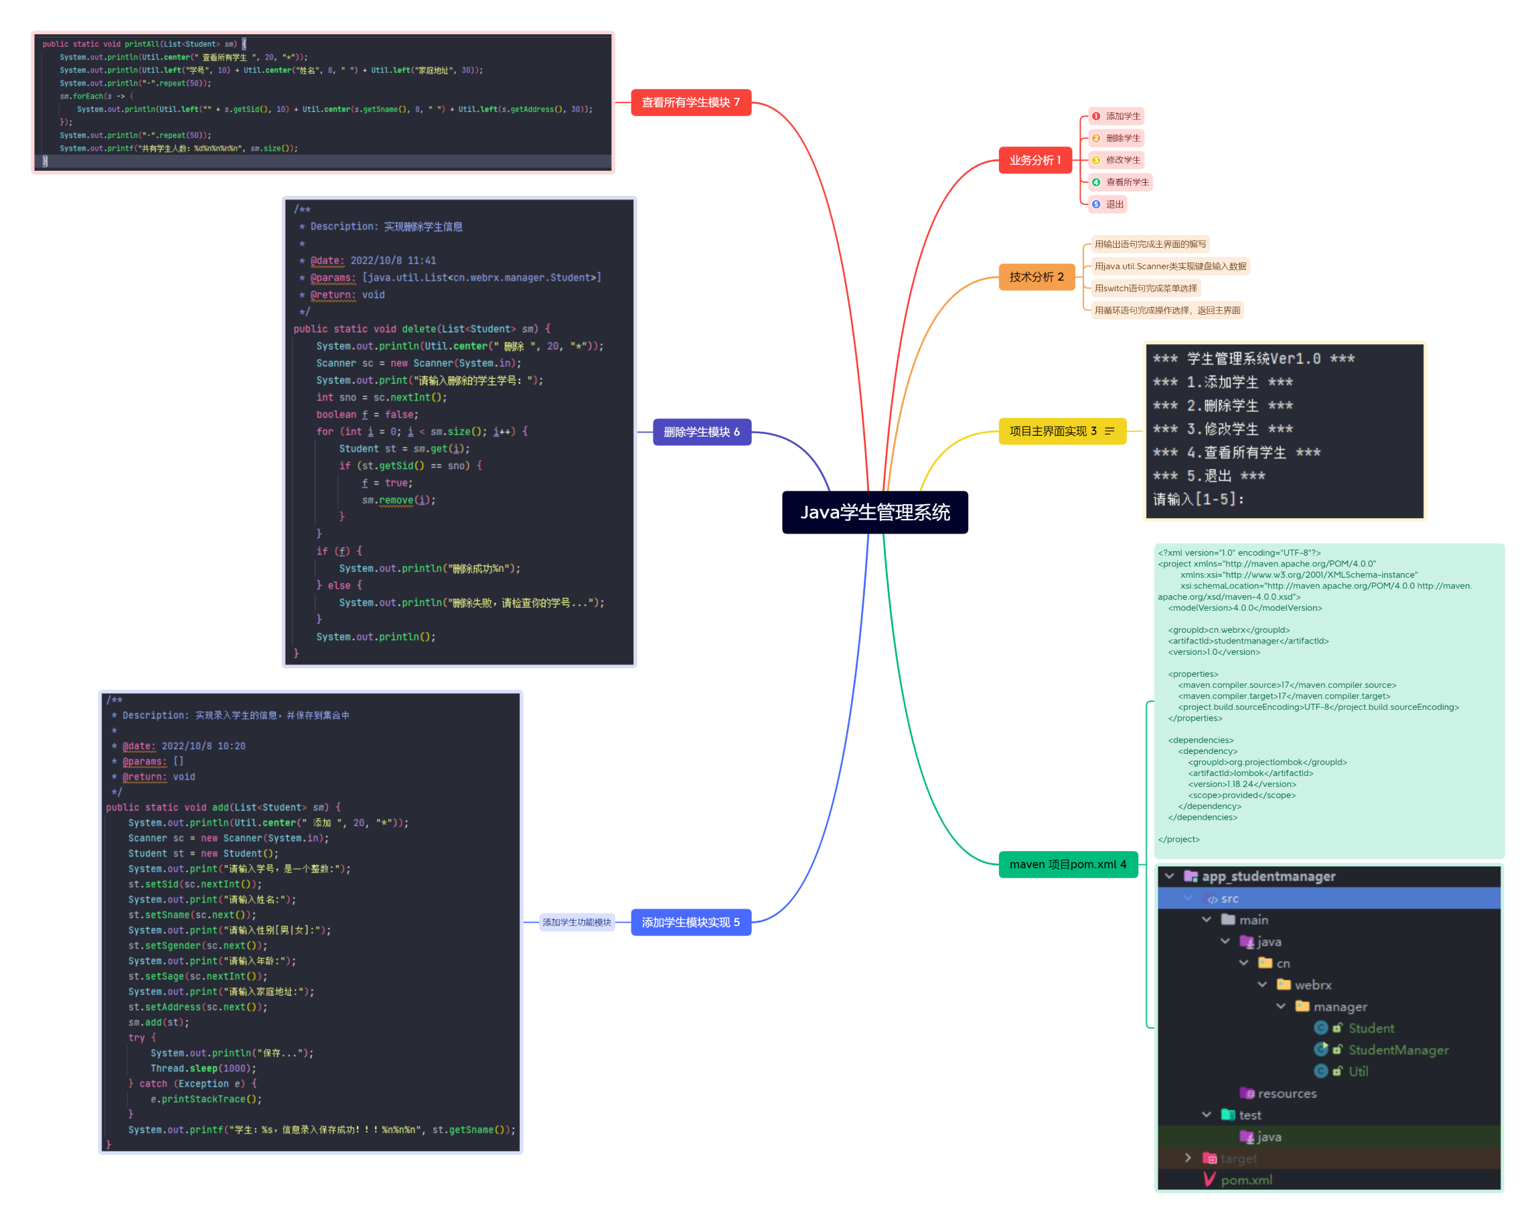Collapse the main folder chevron
The image size is (1536, 1224).
point(1206,920)
